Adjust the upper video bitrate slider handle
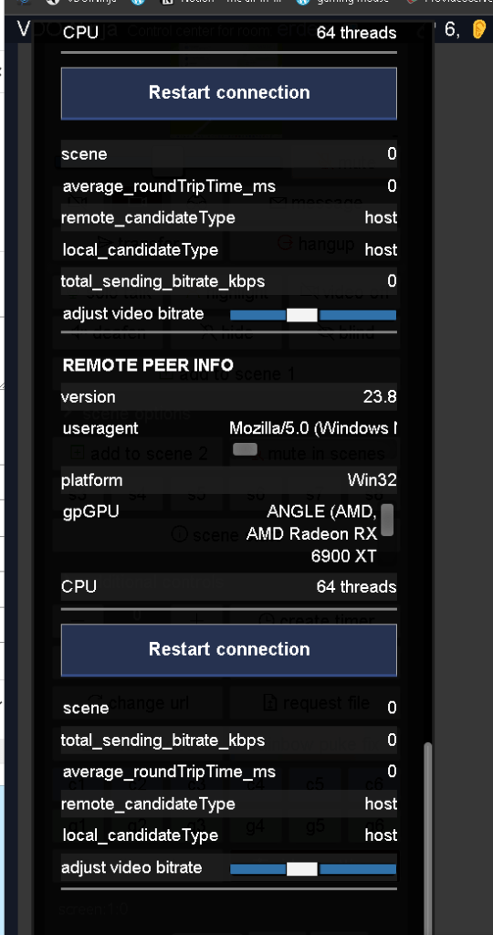This screenshot has height=935, width=493. (x=301, y=315)
